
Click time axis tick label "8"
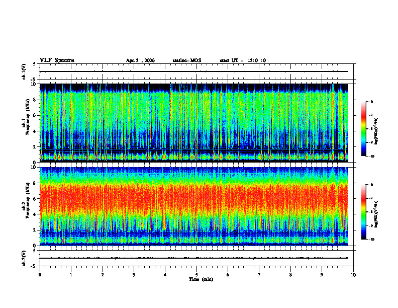[290, 275]
